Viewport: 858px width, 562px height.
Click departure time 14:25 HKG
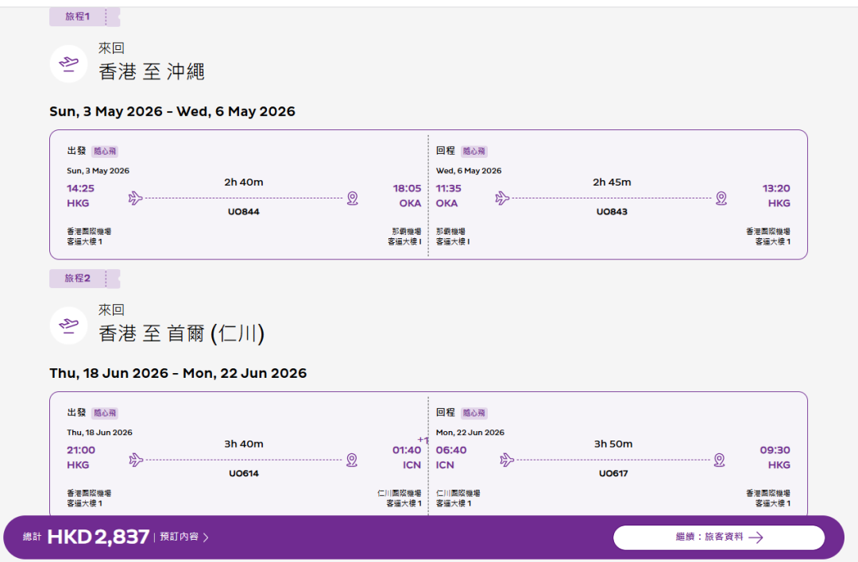[x=80, y=196]
